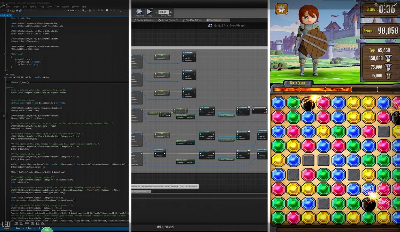Click the comment-out lines toolbar icon
The image size is (400, 232).
click(99, 11)
